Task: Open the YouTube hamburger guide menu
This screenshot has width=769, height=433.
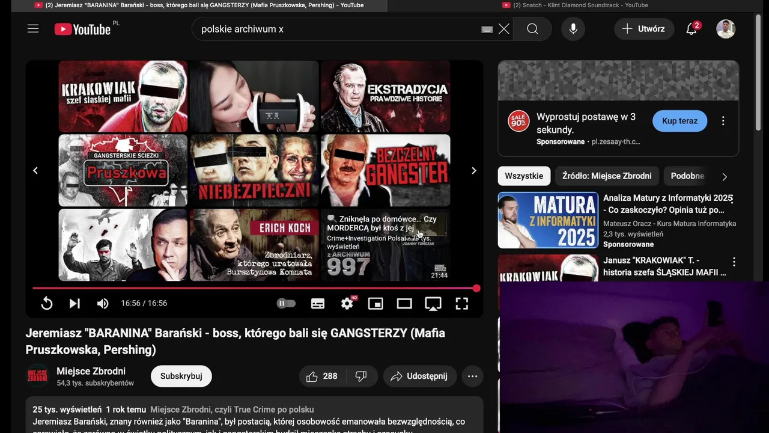Action: (x=33, y=29)
